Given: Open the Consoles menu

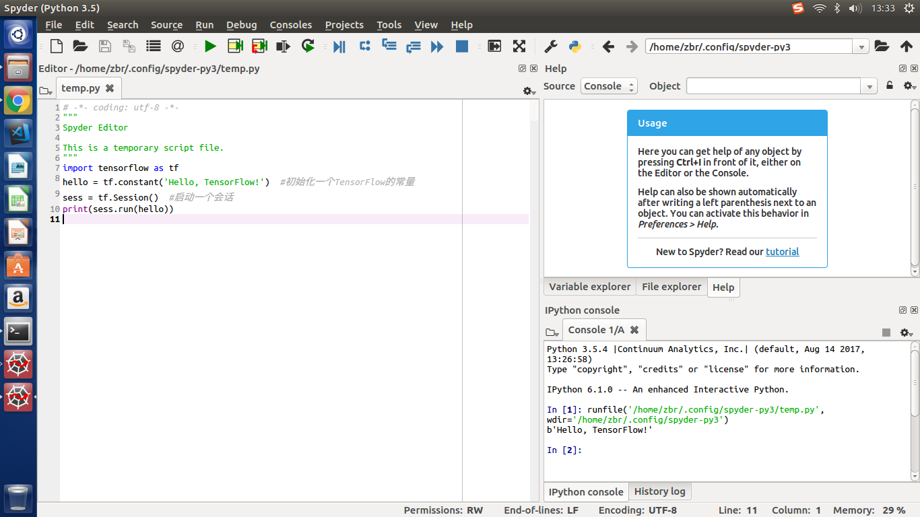Looking at the screenshot, I should pos(290,25).
